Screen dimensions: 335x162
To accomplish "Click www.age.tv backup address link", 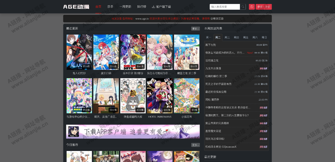I will (x=142, y=19).
